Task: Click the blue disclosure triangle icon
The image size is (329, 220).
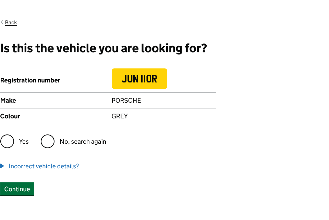Action: 3,166
